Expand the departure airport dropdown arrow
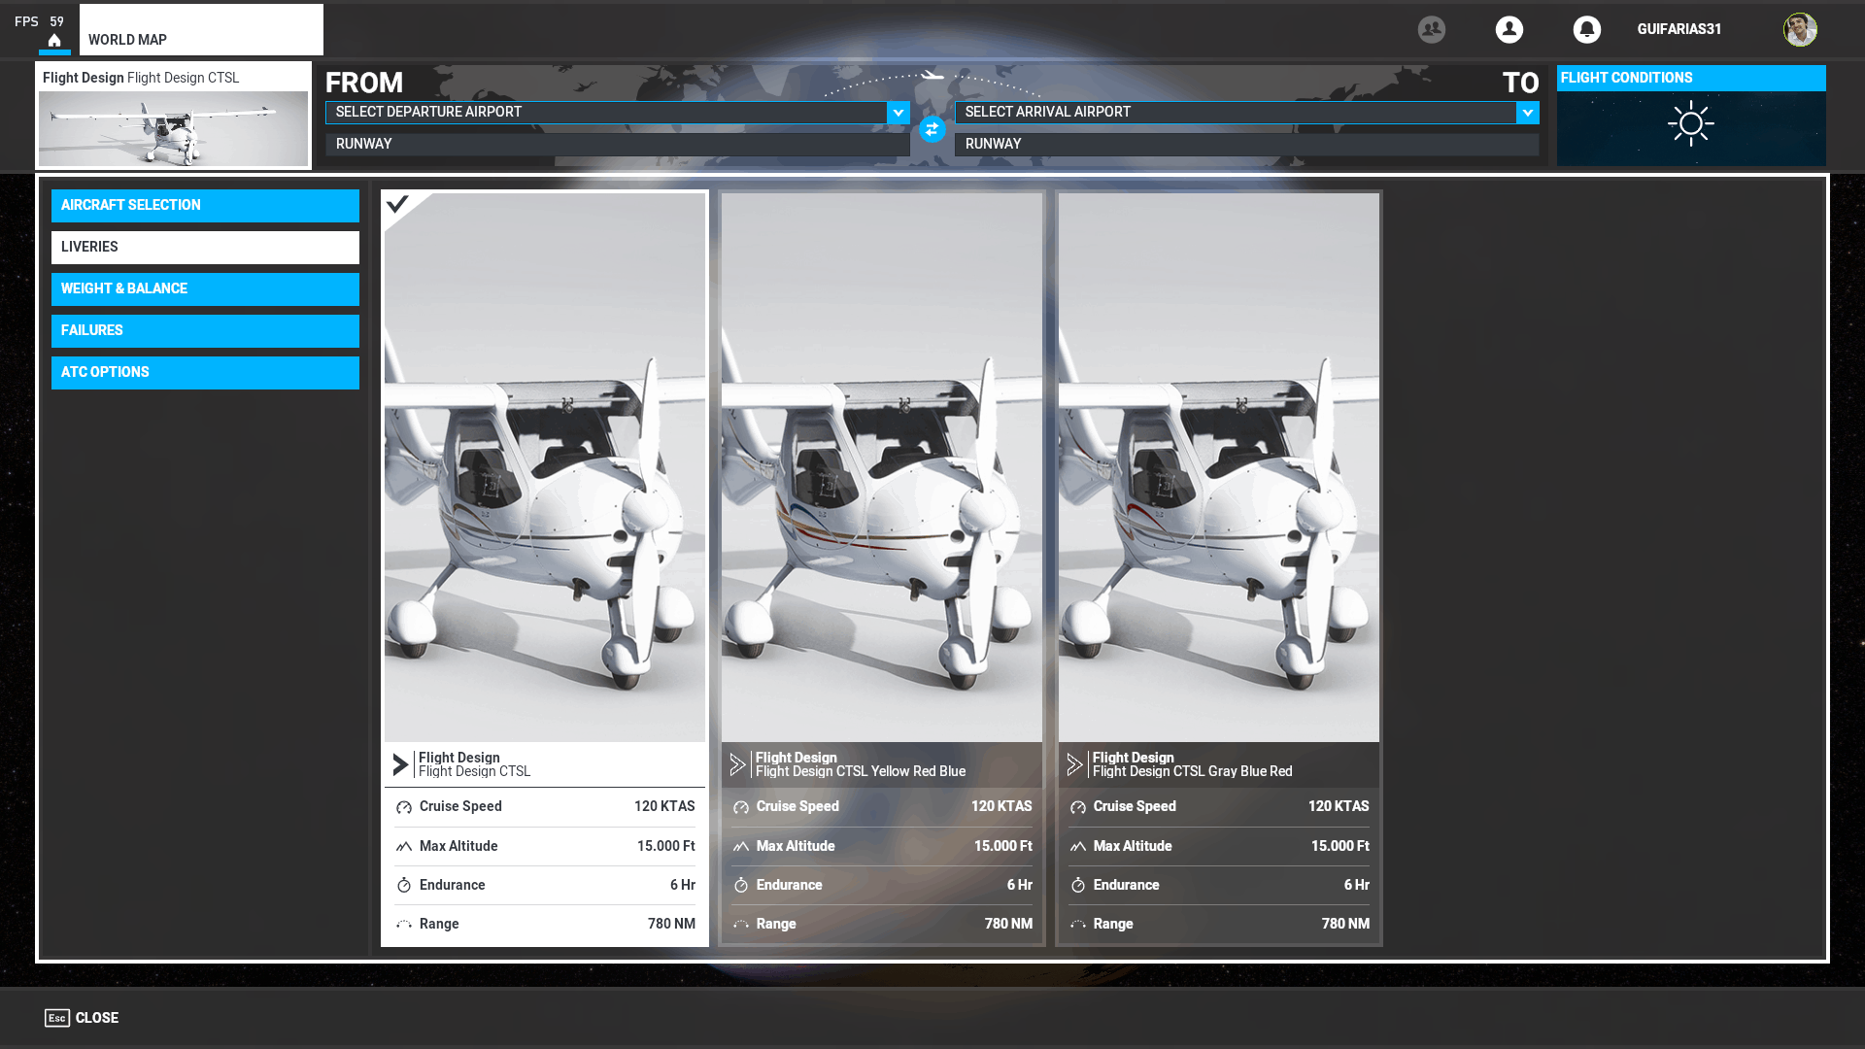This screenshot has height=1049, width=1865. (x=898, y=113)
